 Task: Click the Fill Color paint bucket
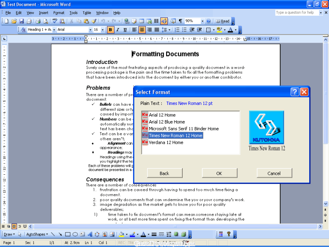(x=121, y=234)
